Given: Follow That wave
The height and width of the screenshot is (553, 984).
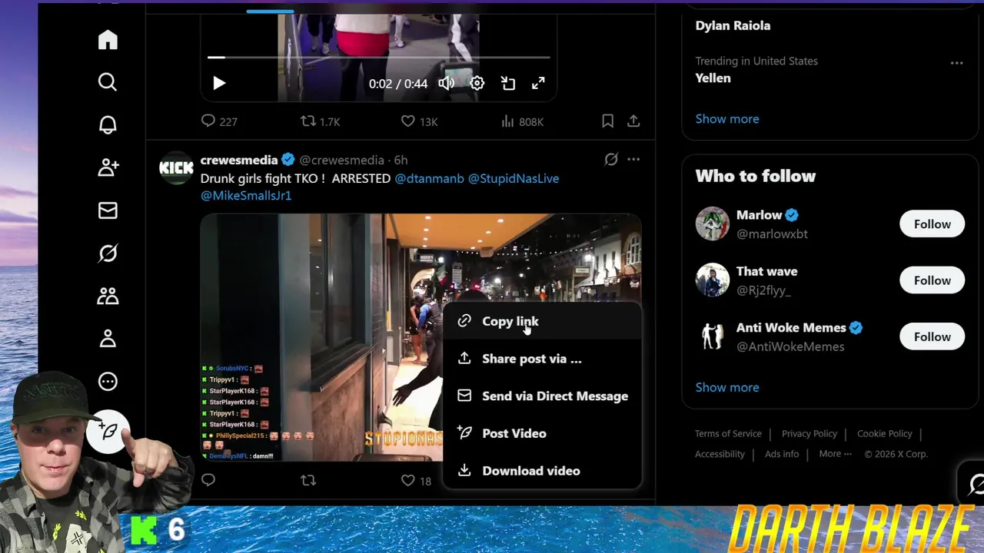Looking at the screenshot, I should 932,280.
